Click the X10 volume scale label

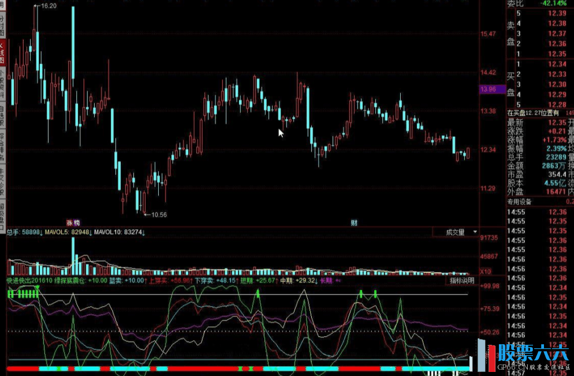tap(486, 271)
